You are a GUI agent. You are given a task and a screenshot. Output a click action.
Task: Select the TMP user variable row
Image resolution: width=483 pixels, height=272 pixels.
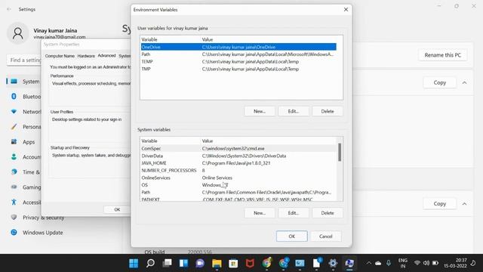238,69
